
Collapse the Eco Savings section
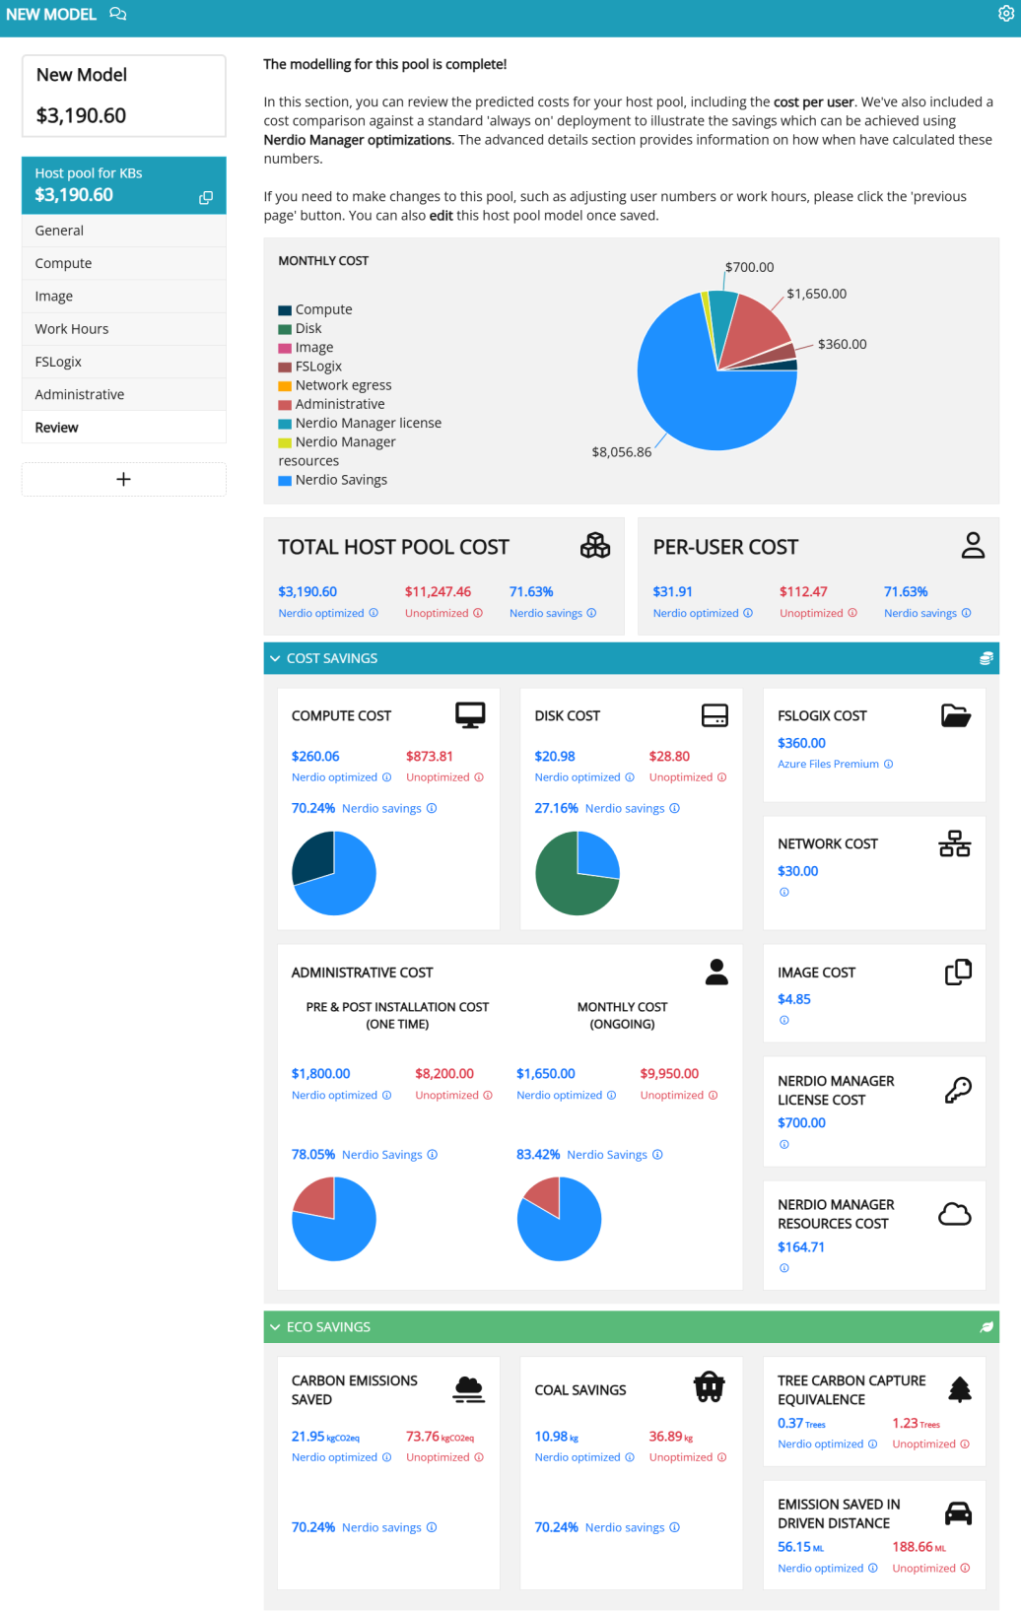[x=275, y=1327]
